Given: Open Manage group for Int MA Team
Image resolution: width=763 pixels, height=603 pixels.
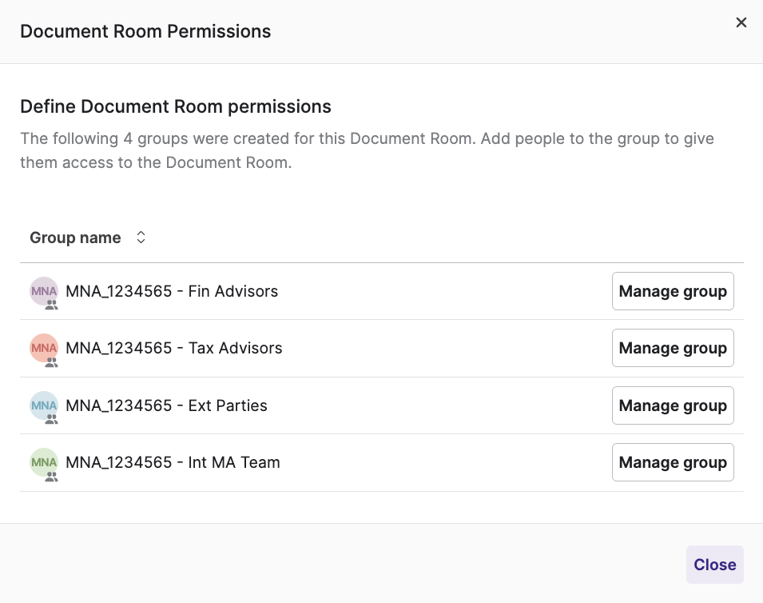Looking at the screenshot, I should [673, 462].
